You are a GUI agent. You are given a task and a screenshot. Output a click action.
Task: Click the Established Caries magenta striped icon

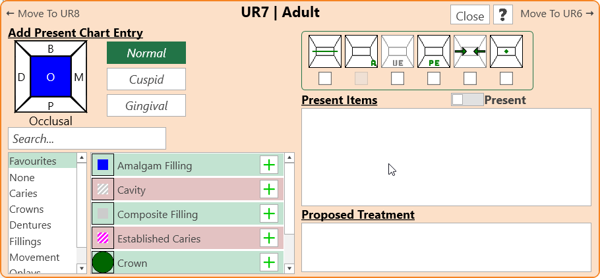pyautogui.click(x=103, y=238)
